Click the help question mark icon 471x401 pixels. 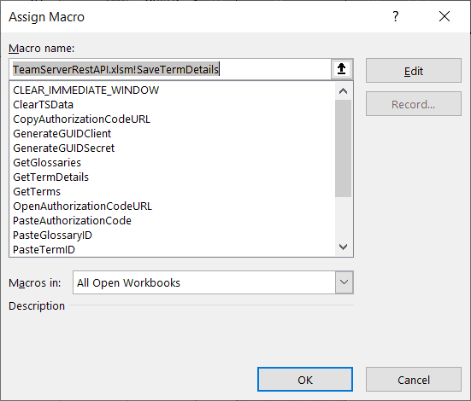tap(396, 16)
